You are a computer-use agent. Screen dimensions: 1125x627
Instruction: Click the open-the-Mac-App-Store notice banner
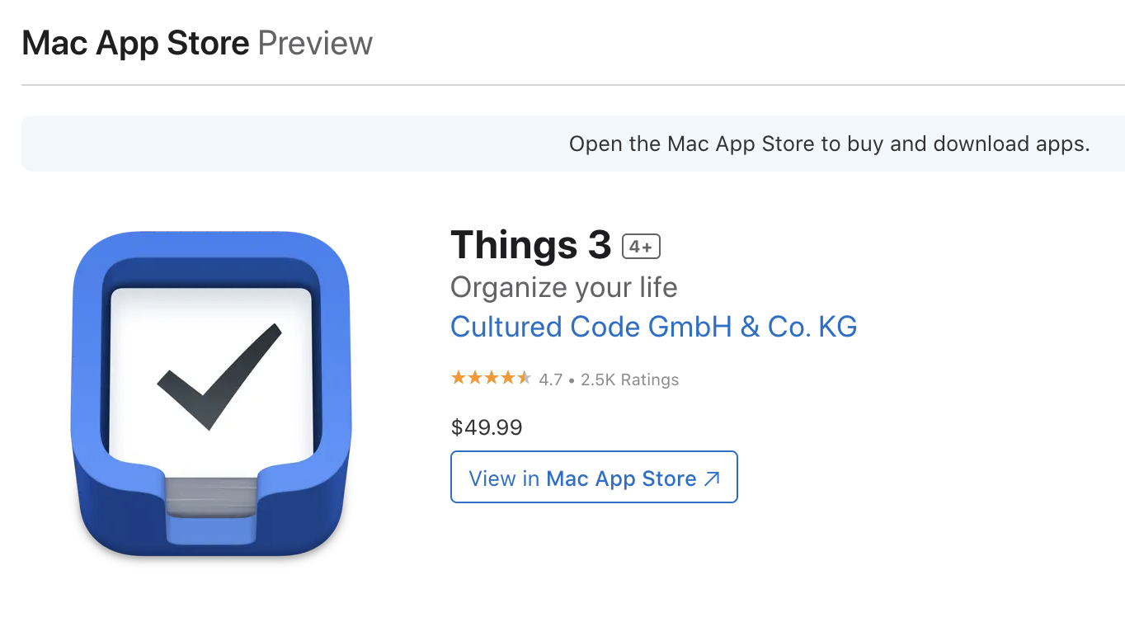pyautogui.click(x=830, y=143)
